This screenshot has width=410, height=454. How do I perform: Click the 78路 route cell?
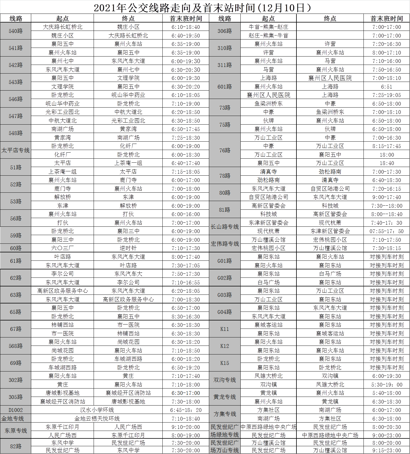225,176
